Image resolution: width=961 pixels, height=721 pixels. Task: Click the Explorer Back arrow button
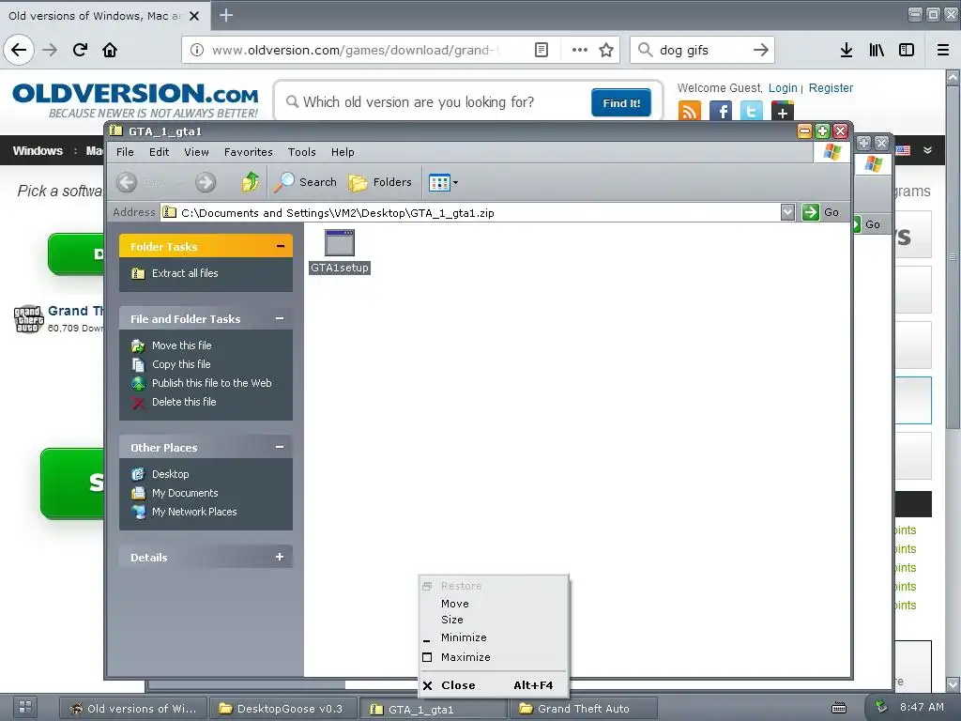pos(127,182)
